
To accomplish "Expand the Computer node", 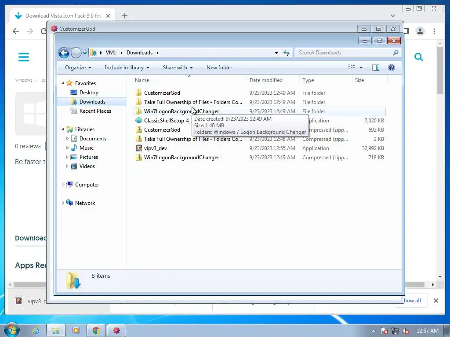I will (x=63, y=185).
